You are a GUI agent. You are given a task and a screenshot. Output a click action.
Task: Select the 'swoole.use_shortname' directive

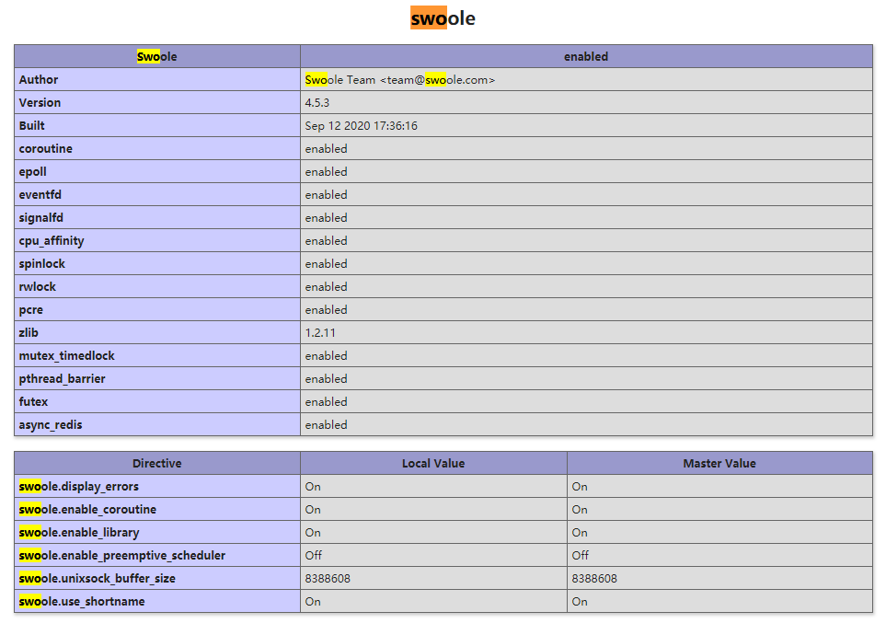(x=82, y=602)
